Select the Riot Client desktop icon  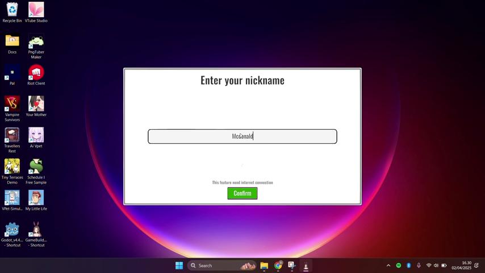[36, 73]
